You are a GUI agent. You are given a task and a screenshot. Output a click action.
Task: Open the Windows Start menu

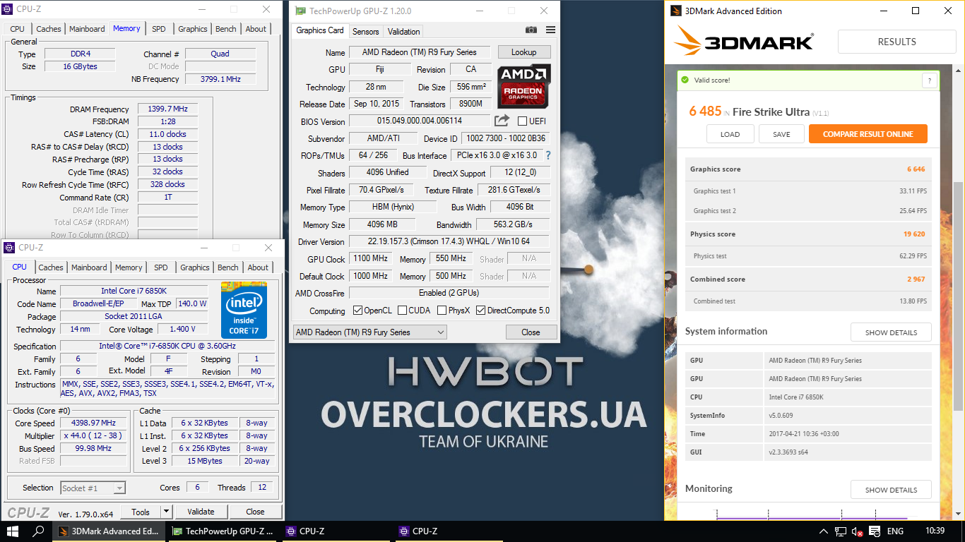13,531
